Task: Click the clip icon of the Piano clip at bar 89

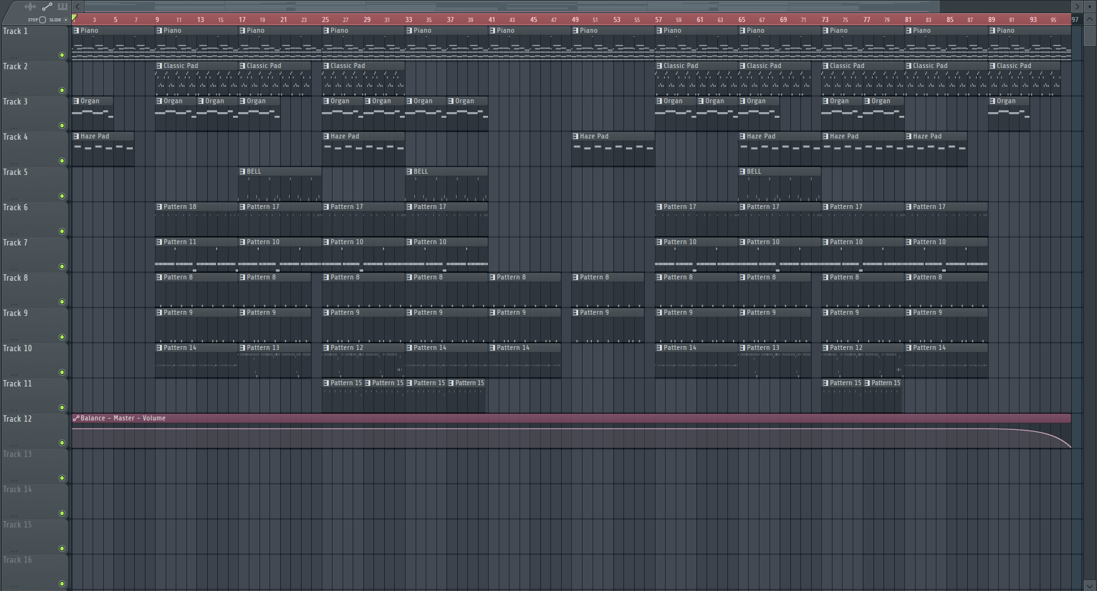Action: pyautogui.click(x=992, y=30)
